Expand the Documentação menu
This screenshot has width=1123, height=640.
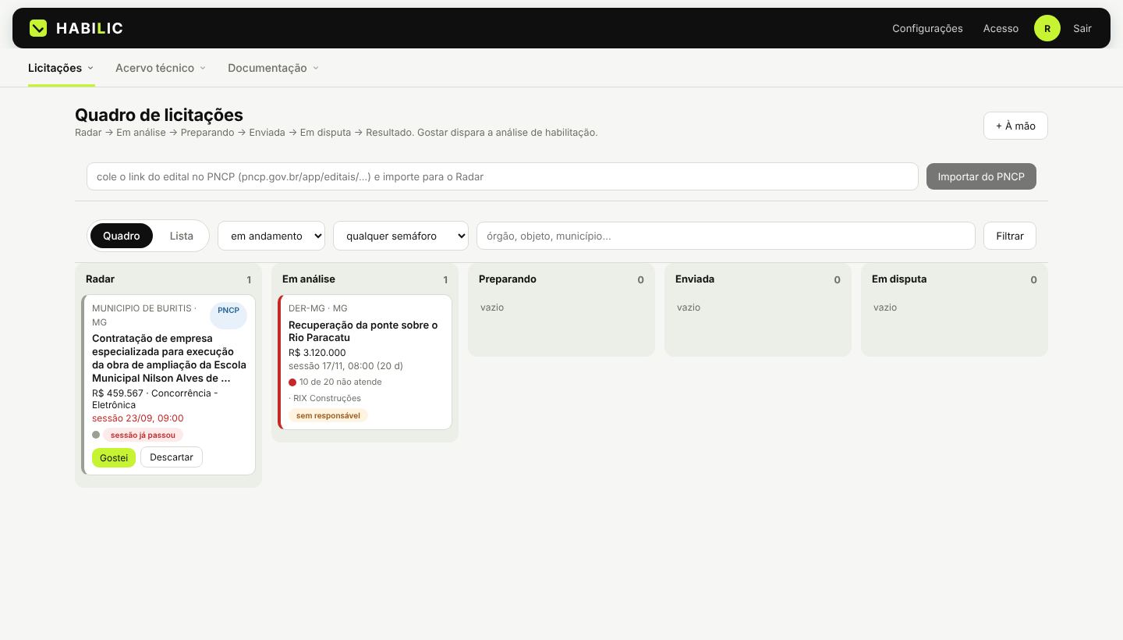[273, 68]
